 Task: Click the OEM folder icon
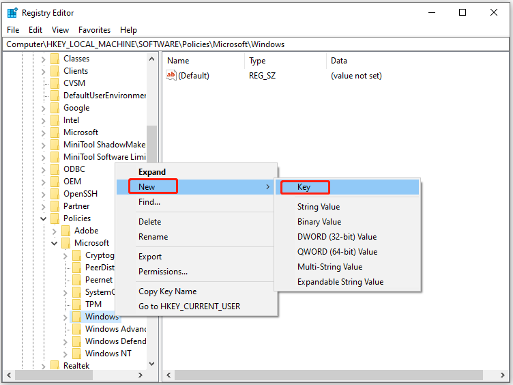coord(55,182)
